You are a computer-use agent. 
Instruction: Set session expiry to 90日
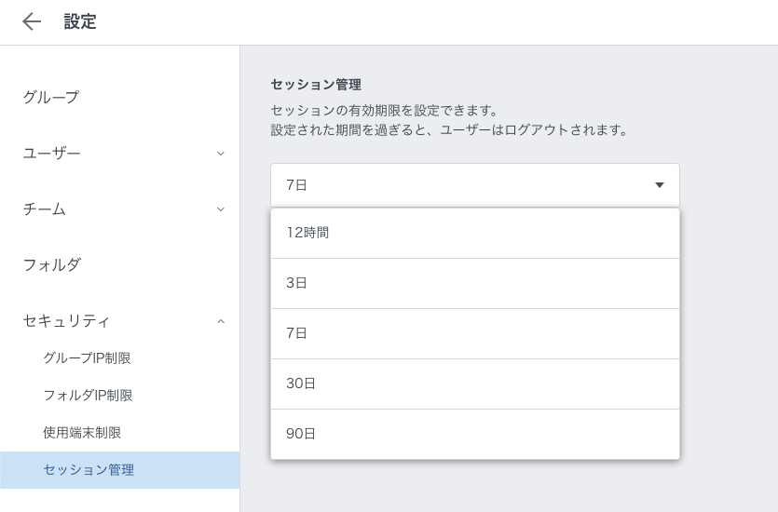301,434
